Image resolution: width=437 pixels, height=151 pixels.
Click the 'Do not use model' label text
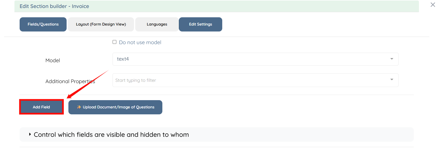tap(140, 42)
